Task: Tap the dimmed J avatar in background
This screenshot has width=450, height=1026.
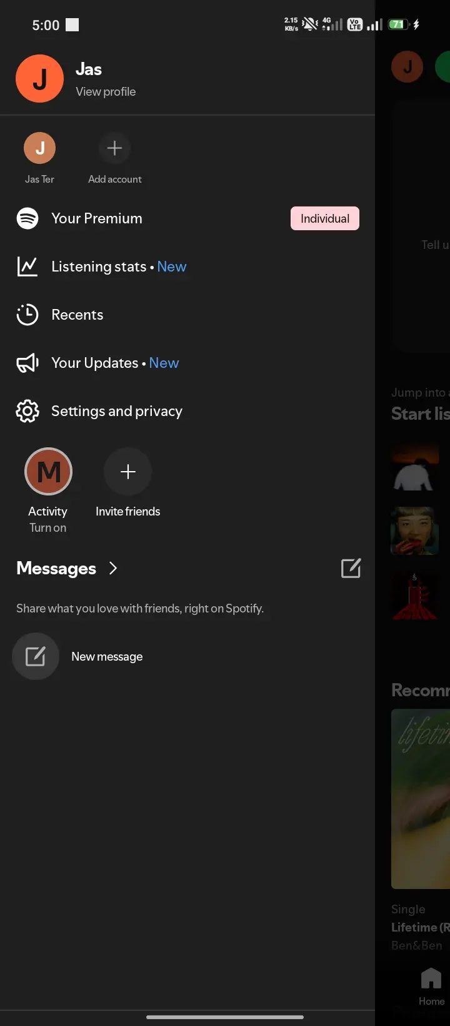Action: [407, 67]
